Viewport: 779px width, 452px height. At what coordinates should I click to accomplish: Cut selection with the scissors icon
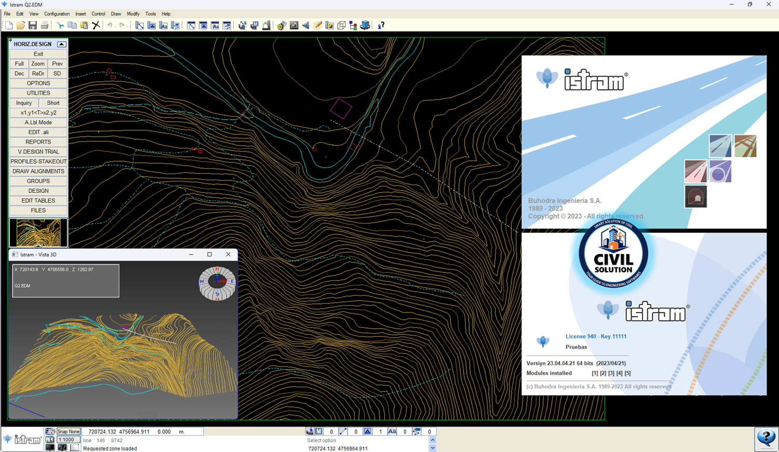point(60,25)
